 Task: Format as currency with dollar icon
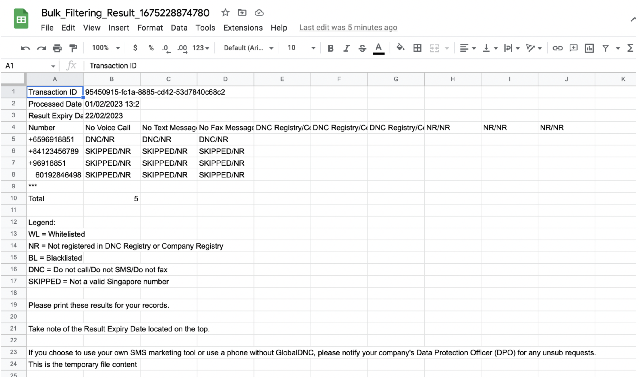click(135, 48)
